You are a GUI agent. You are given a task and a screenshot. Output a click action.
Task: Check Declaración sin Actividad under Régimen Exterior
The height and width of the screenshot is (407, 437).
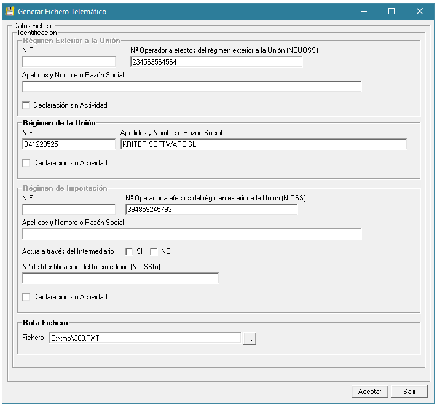tap(26, 105)
